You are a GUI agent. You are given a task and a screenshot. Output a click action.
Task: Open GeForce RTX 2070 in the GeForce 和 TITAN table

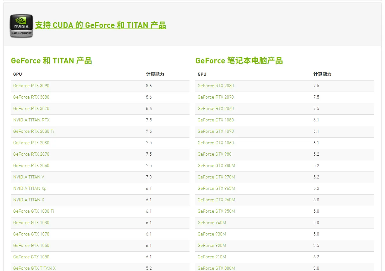click(31, 154)
